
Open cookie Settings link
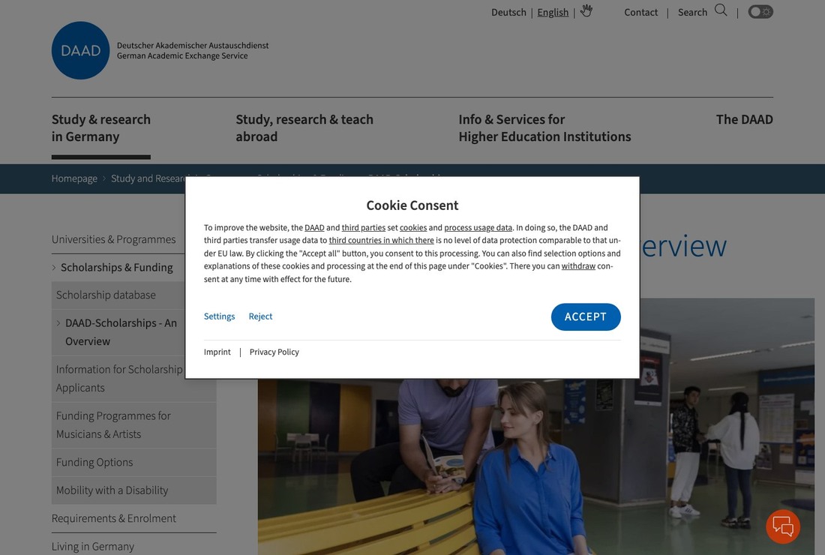tap(220, 316)
